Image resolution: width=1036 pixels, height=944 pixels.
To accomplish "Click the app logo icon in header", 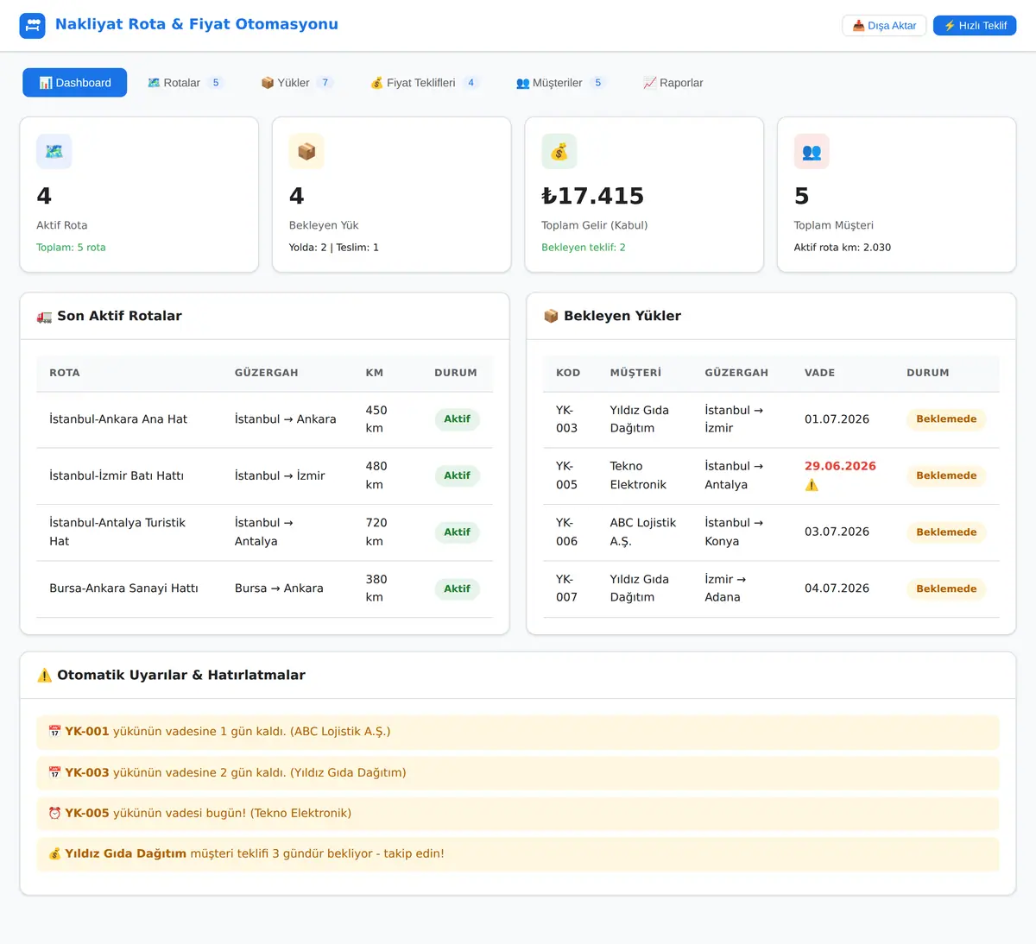I will coord(32,25).
